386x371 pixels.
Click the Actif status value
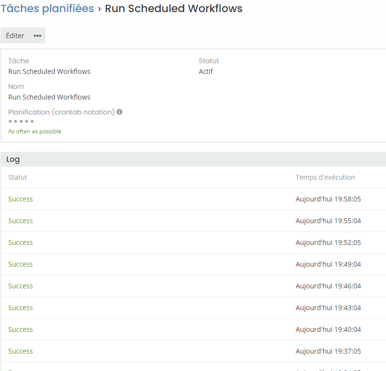206,71
